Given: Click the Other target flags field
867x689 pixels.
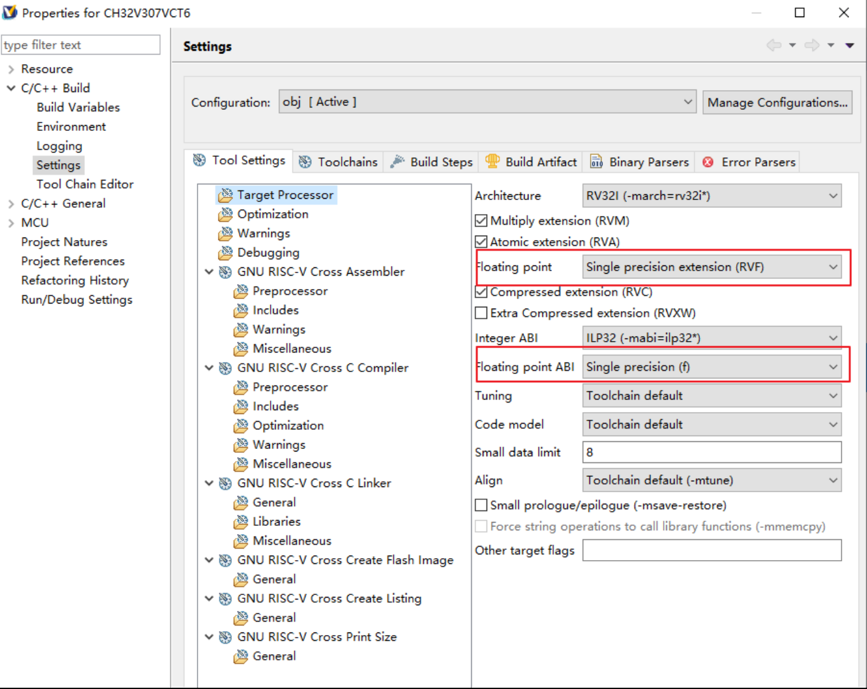Looking at the screenshot, I should point(712,550).
